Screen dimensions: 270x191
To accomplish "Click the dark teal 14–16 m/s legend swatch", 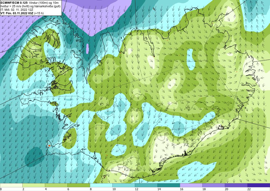I will click(169, 185).
